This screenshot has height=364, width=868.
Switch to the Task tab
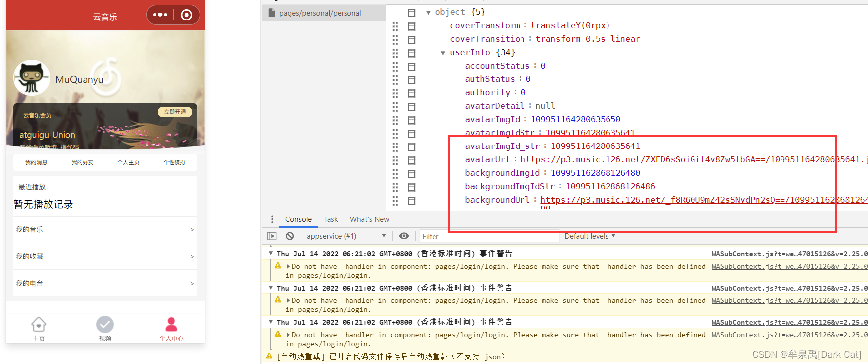[331, 219]
